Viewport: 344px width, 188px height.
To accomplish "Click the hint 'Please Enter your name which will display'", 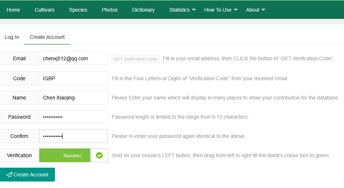I will (225, 98).
